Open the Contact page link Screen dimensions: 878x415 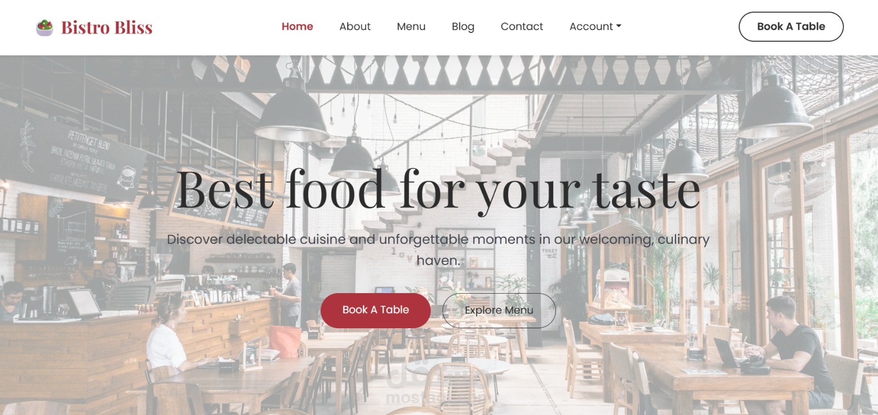pos(521,26)
